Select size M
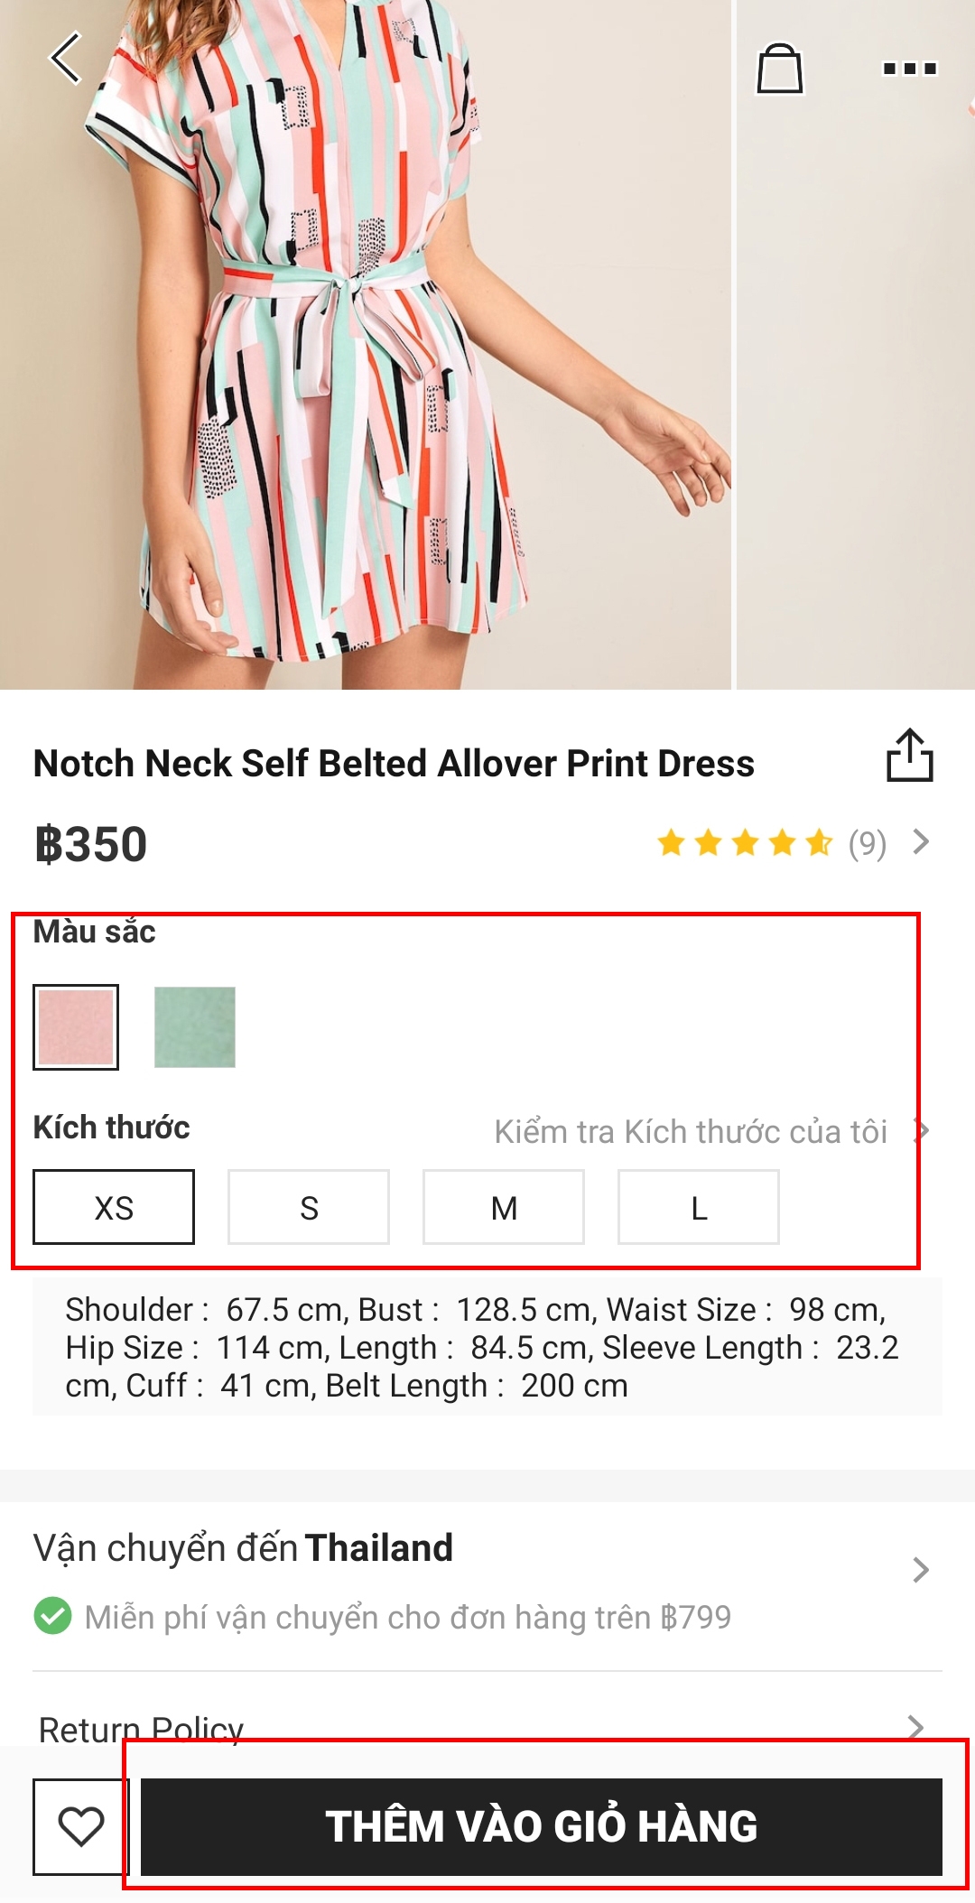This screenshot has height=1903, width=975. (x=504, y=1207)
